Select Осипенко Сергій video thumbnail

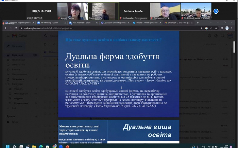[165, 11]
